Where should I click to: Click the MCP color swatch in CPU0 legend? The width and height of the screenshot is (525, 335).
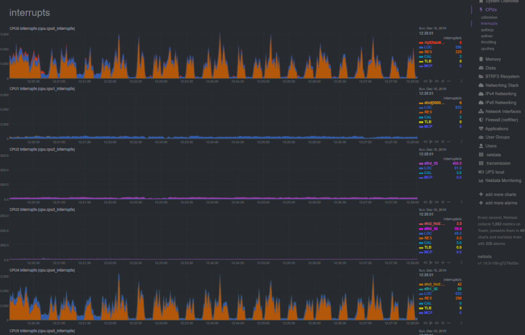421,66
